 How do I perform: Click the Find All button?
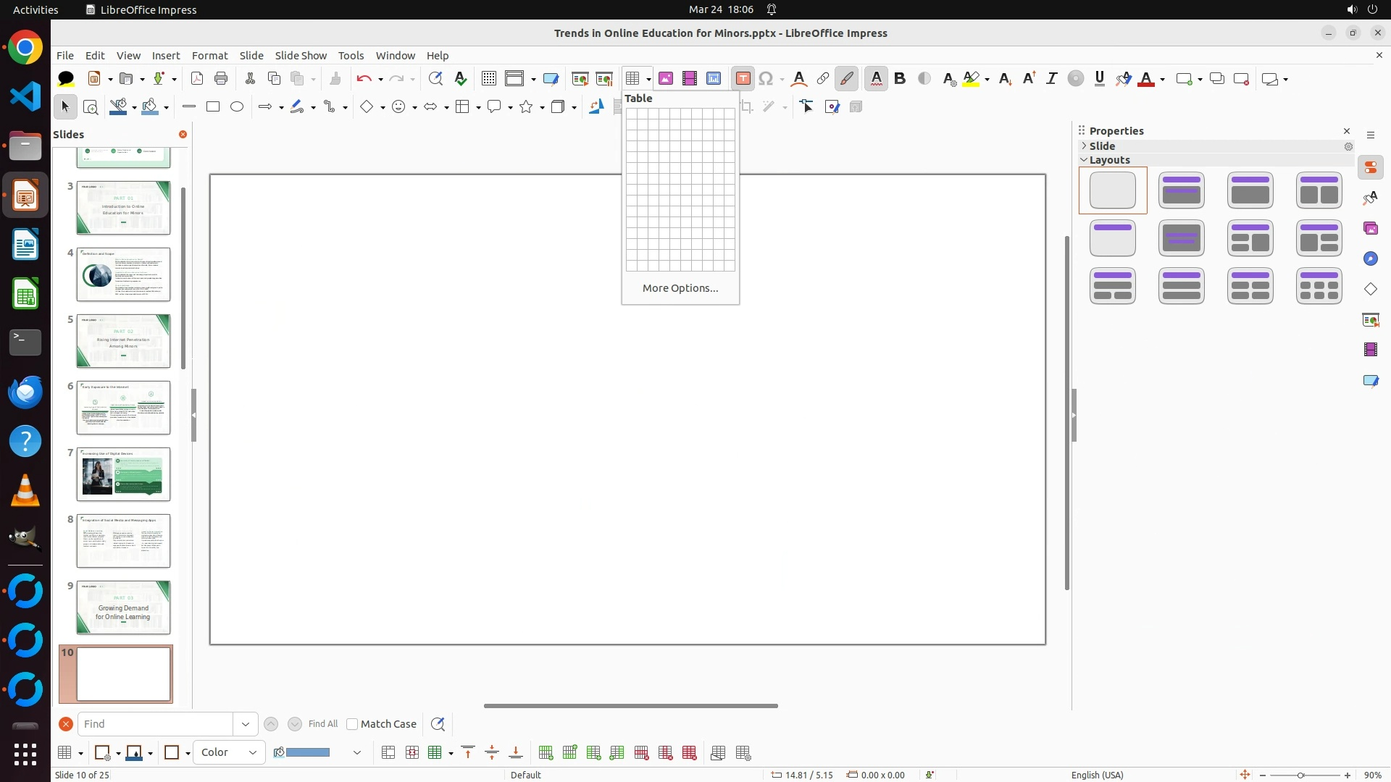322,724
